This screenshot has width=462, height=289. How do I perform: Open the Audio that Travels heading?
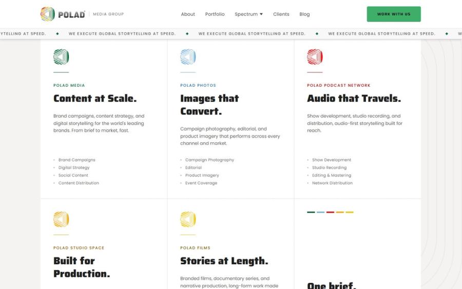point(354,98)
